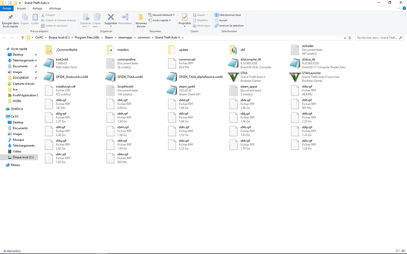Click the Copier icon in Presse-papiers
Screen dimensions: 407x254
pos(25,17)
